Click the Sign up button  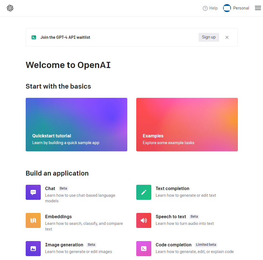(209, 37)
